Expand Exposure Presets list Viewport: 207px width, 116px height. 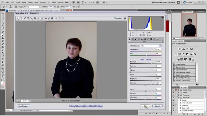pos(174,70)
